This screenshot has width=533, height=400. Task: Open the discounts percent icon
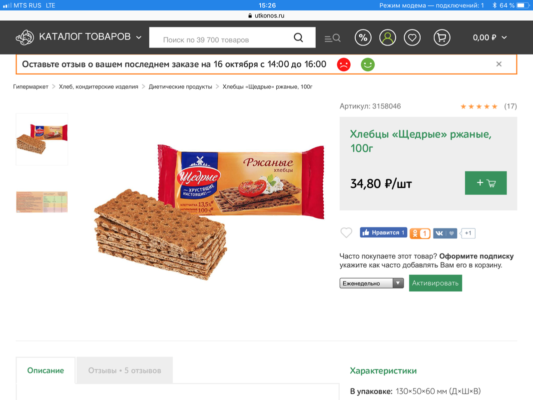(363, 37)
